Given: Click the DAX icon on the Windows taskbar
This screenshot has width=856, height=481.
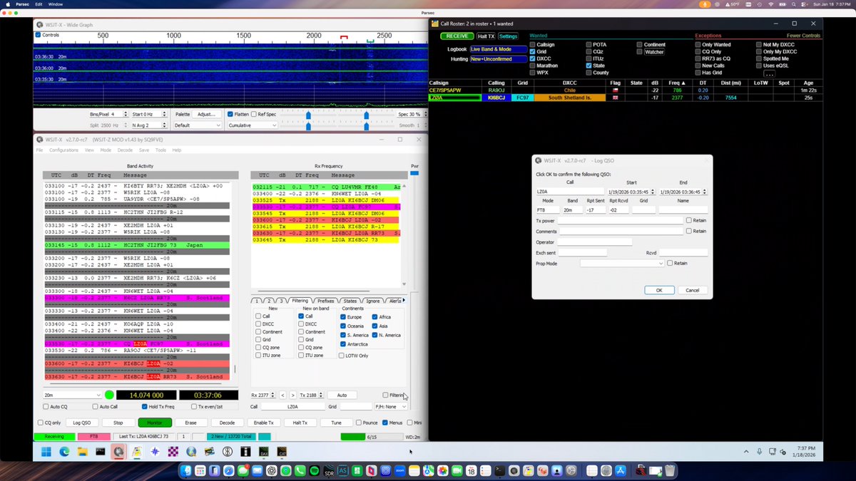Looking at the screenshot, I should point(264,451).
